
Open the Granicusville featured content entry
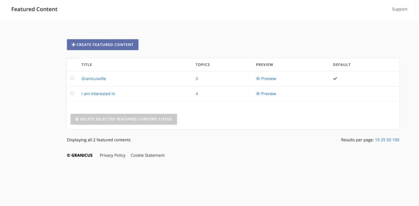pos(93,78)
